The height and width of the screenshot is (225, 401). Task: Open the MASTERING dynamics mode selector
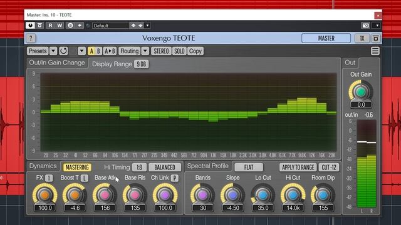coord(77,167)
